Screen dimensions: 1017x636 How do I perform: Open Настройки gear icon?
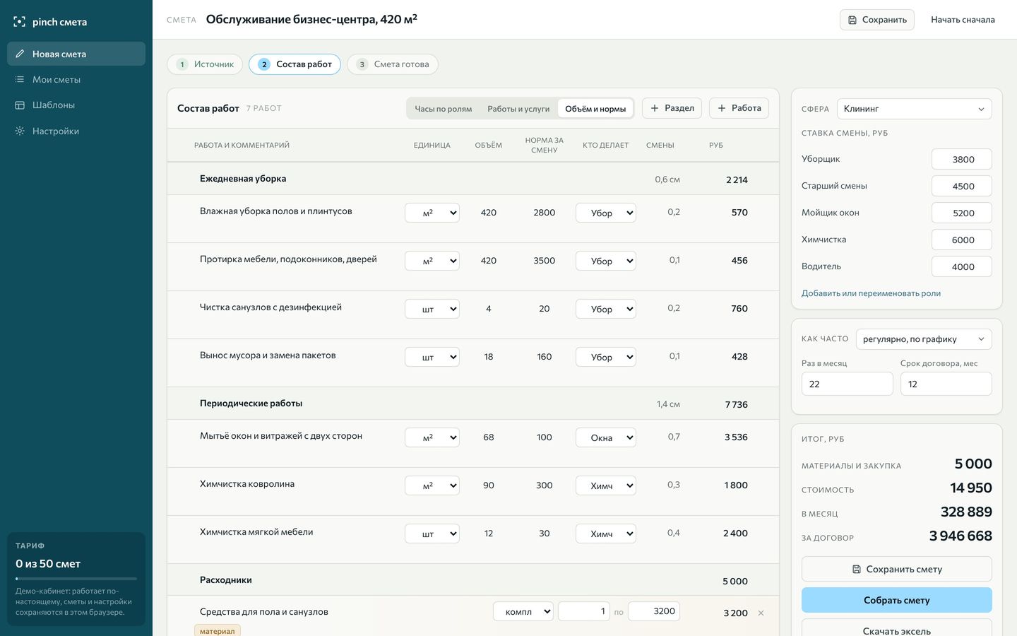coord(20,131)
